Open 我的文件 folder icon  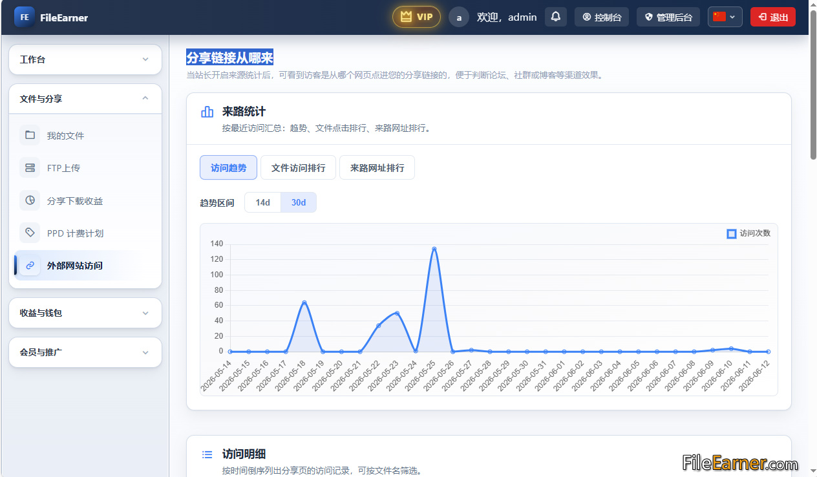(x=30, y=135)
